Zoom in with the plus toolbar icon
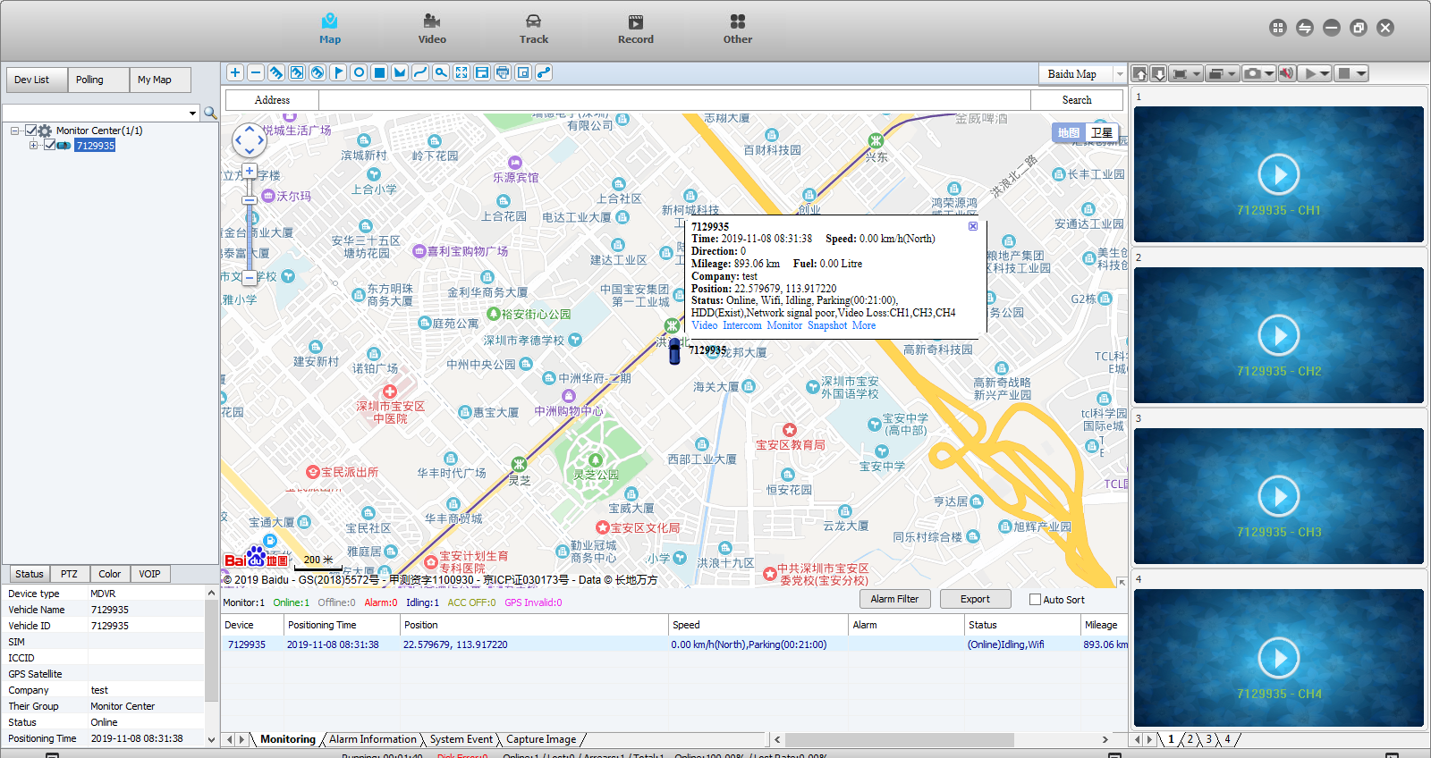The image size is (1431, 758). [x=234, y=73]
